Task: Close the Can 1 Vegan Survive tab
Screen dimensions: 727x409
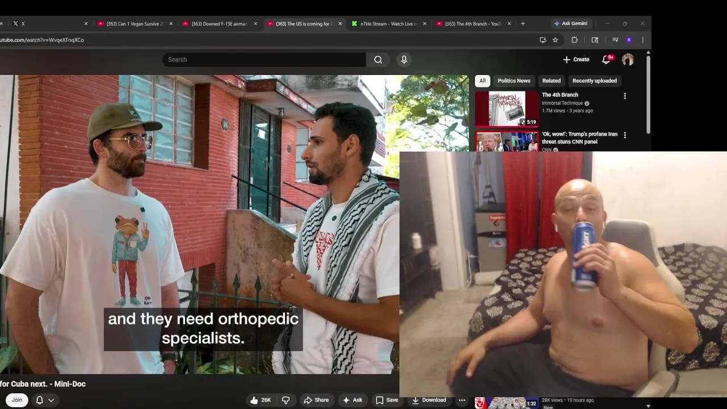Action: (x=170, y=23)
